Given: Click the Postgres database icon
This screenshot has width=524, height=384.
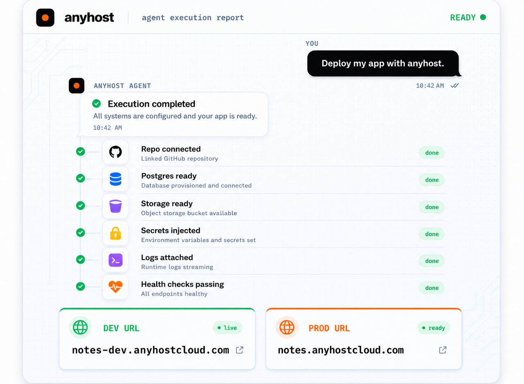Looking at the screenshot, I should 115,179.
